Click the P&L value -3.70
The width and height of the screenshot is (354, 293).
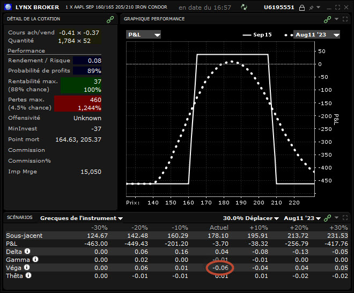point(220,244)
